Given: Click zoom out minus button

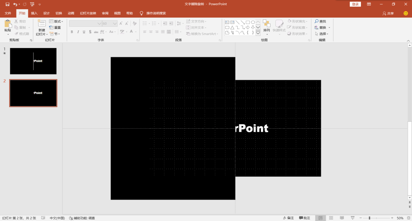Looking at the screenshot, I should pyautogui.click(x=361, y=218).
